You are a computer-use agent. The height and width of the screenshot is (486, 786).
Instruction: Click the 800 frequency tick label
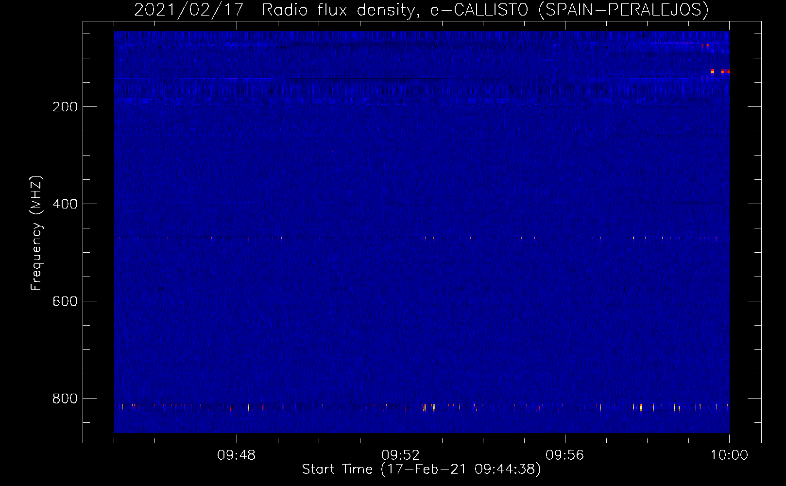[x=65, y=399]
